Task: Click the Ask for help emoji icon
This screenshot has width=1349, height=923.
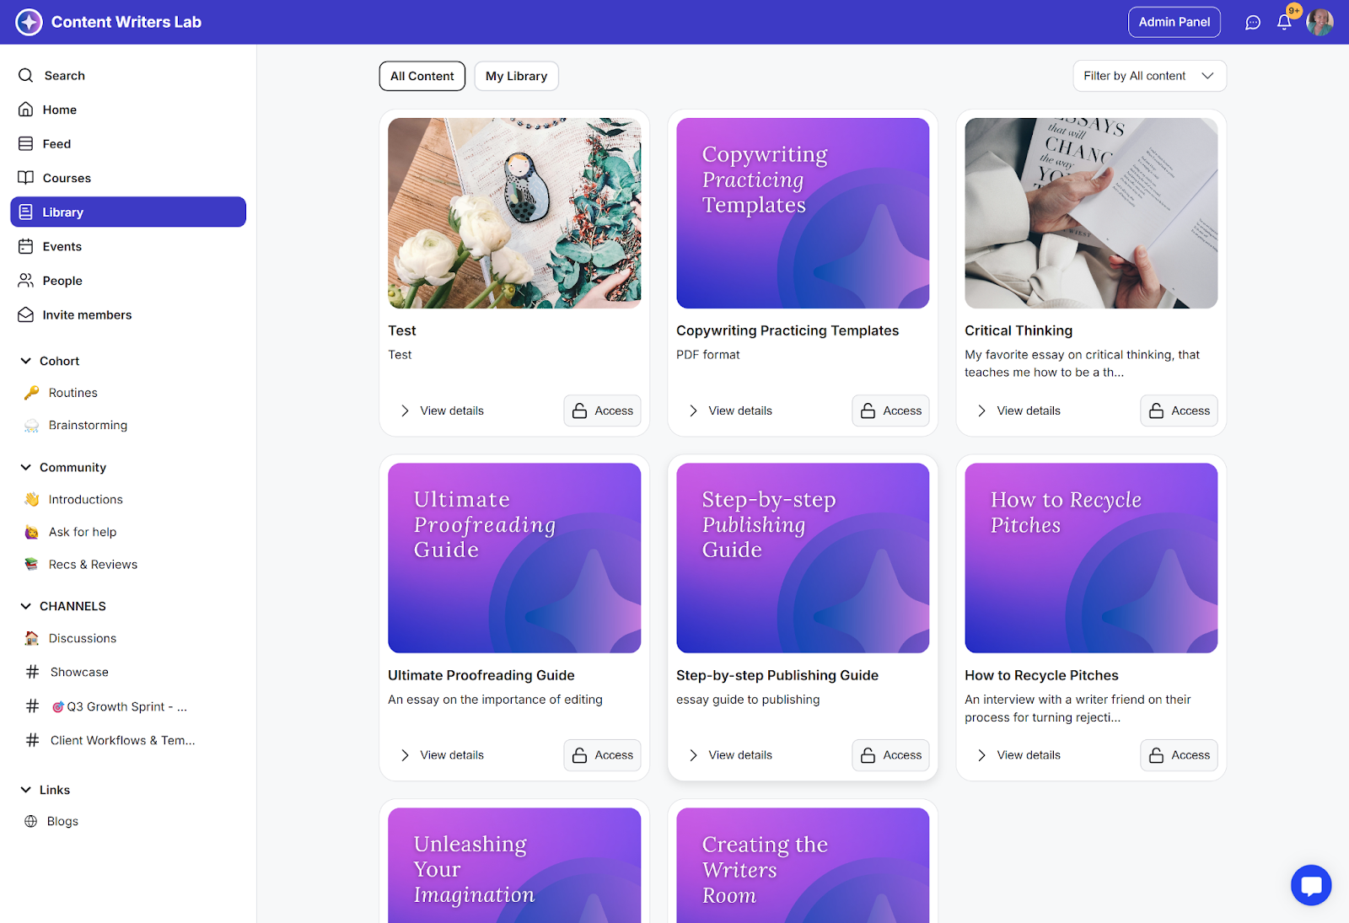Action: coord(31,532)
